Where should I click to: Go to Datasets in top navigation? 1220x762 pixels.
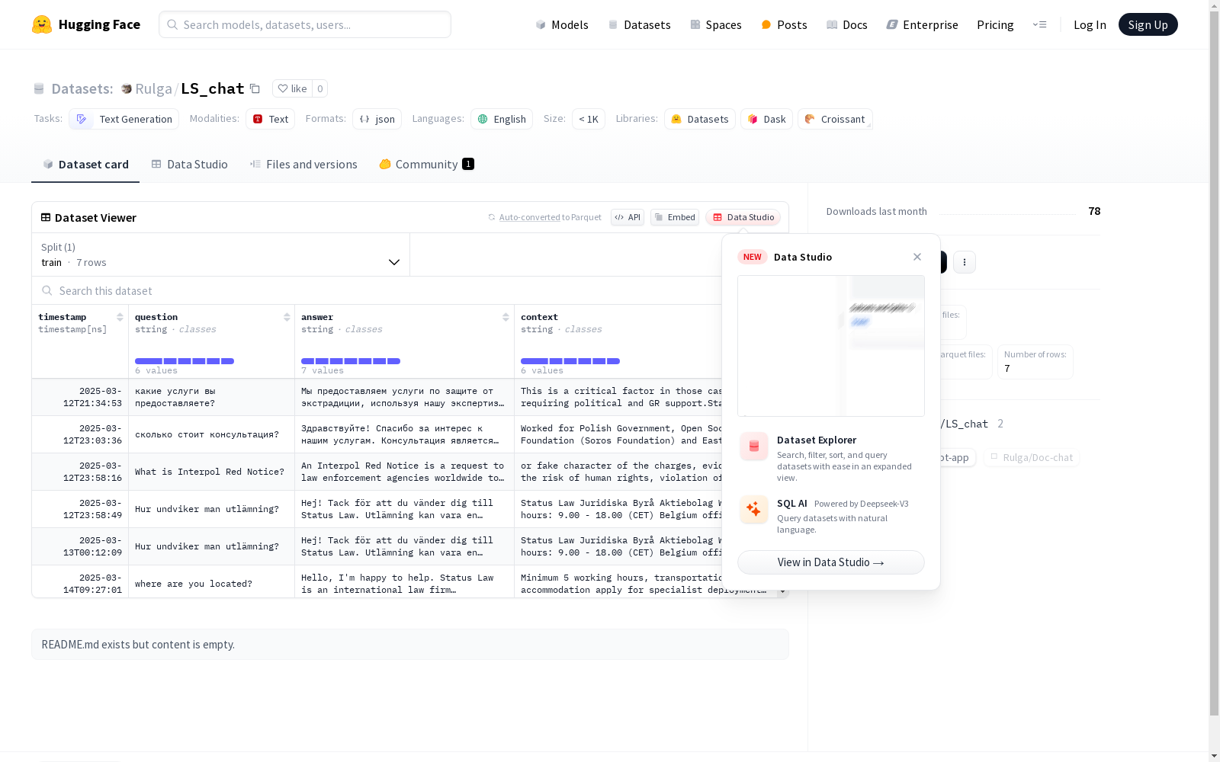point(639,24)
